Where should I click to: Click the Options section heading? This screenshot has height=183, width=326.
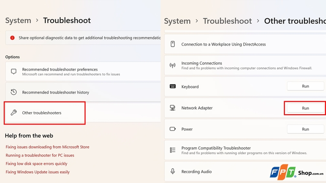pos(13,57)
